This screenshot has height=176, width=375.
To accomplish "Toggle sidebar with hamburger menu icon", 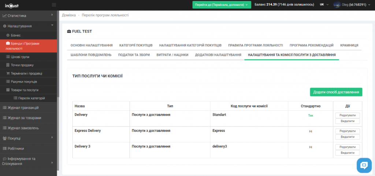I will (x=54, y=5).
